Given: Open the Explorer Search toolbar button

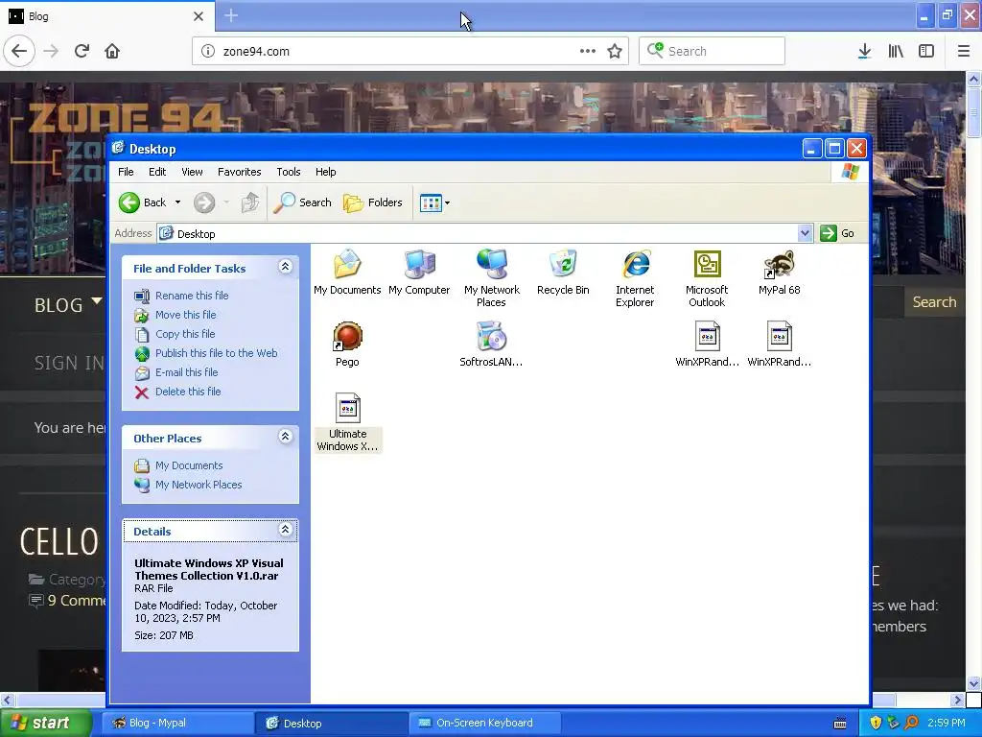Looking at the screenshot, I should (302, 202).
